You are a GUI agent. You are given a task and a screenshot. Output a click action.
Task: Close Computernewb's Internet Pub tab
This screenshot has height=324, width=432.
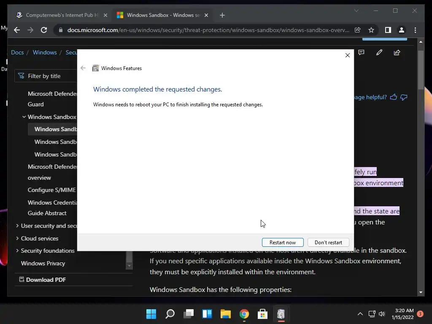105,15
